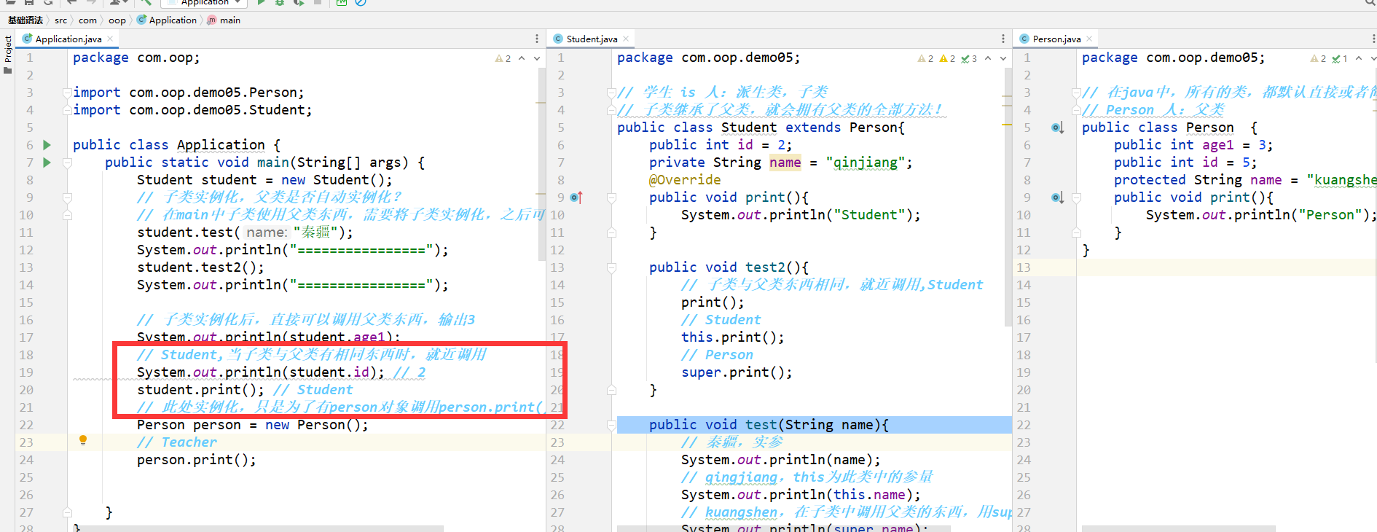Run the Application class from line 6 gutter

[x=47, y=145]
